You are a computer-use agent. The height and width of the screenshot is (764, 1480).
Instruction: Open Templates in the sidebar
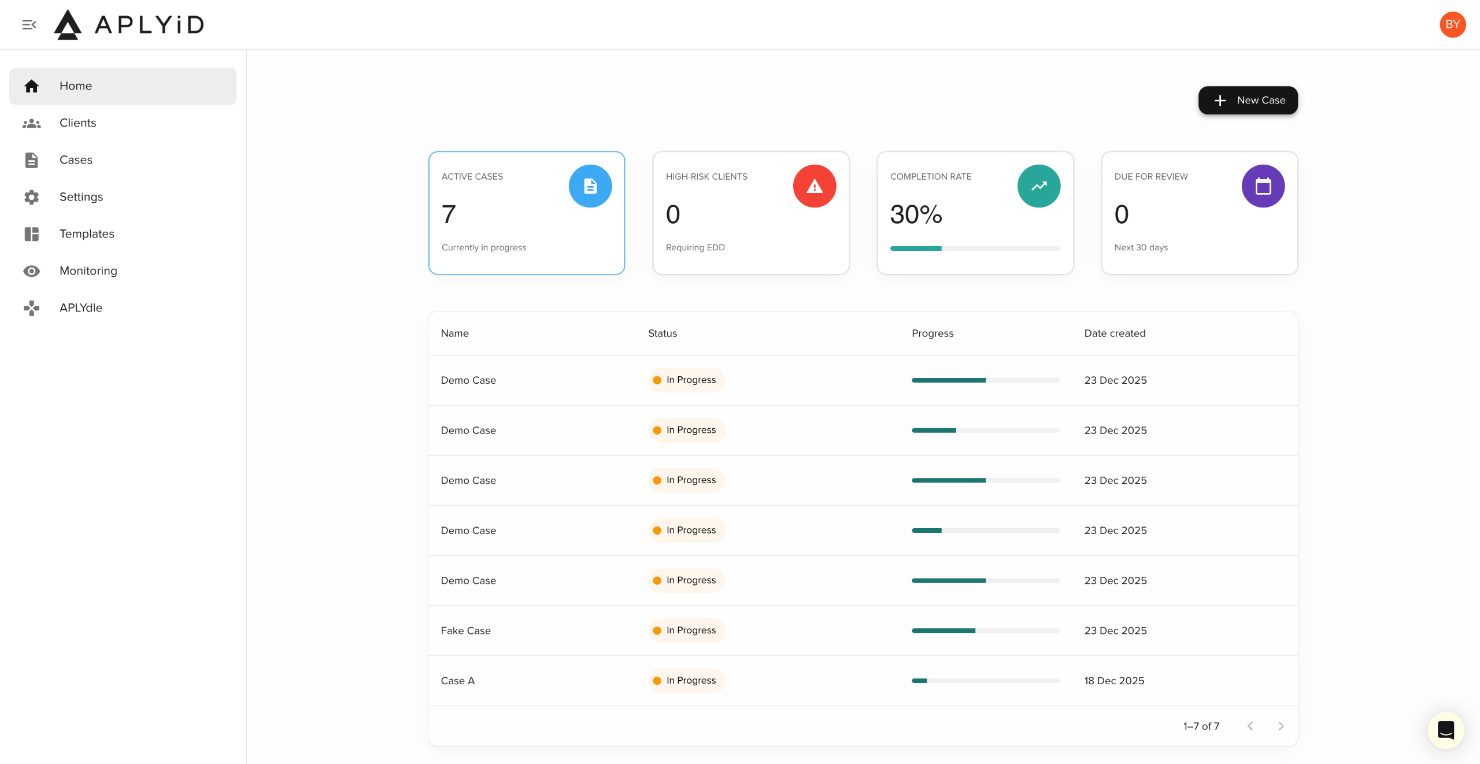[87, 233]
